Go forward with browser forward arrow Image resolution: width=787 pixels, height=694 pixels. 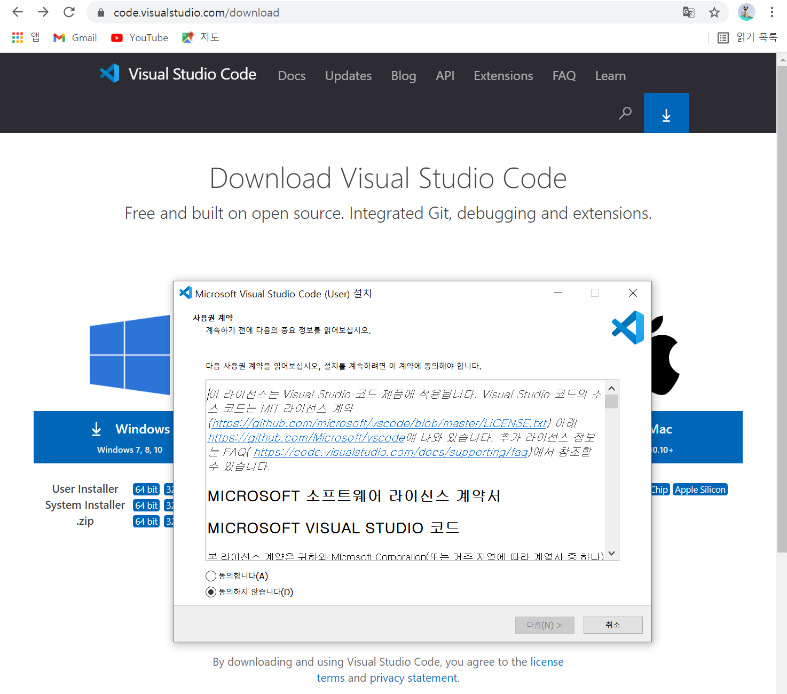pos(43,12)
